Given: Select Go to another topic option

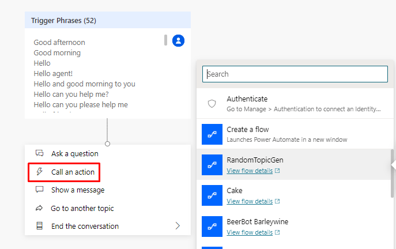Looking at the screenshot, I should (x=82, y=208).
